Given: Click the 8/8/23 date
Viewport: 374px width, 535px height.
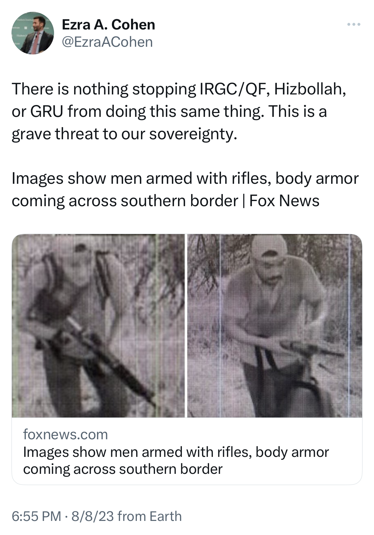Looking at the screenshot, I should click(x=93, y=516).
